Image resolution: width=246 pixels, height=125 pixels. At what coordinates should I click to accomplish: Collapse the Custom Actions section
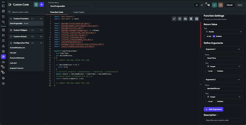41,36
